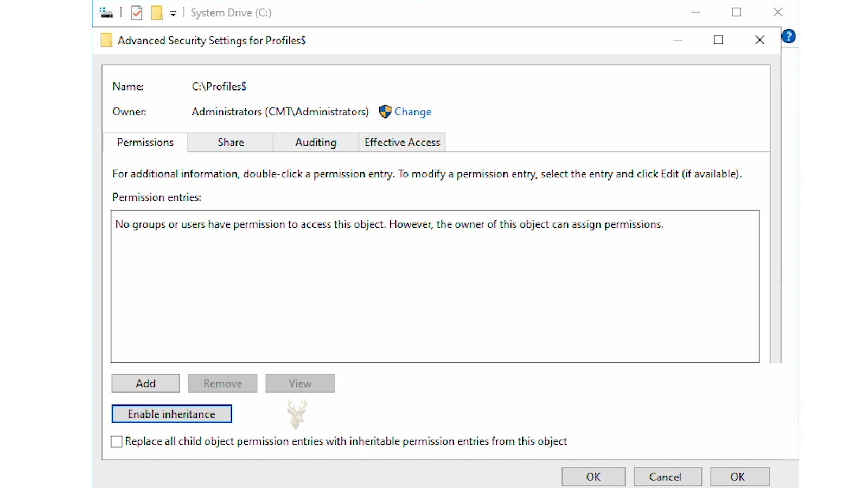Go to the Effective Access tab
Screen dimensions: 868x488
click(x=402, y=142)
